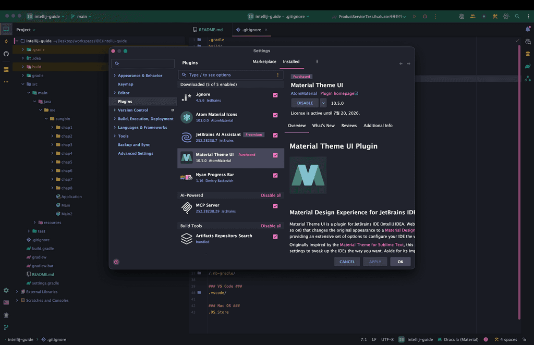Open the Reviews tab in plugin details
This screenshot has height=345, width=534.
pos(349,126)
